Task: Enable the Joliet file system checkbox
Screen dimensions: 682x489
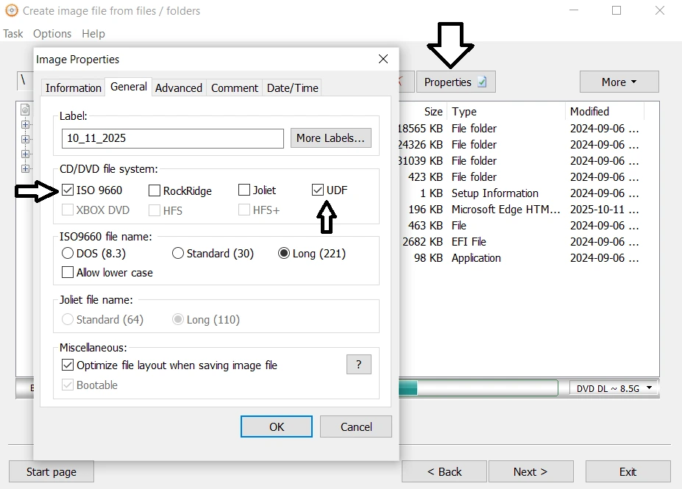Action: click(244, 190)
